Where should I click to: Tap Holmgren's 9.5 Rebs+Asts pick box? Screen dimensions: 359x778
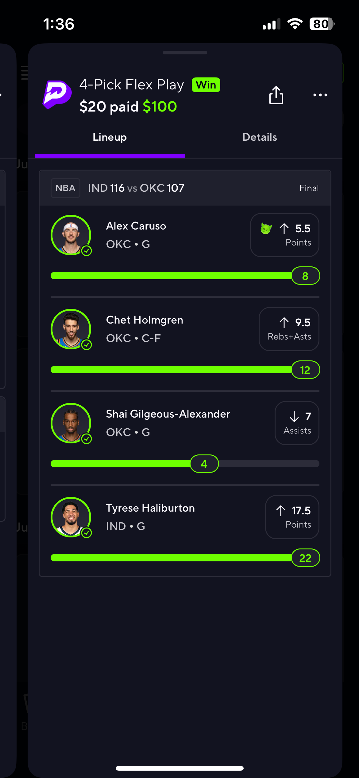tap(289, 329)
